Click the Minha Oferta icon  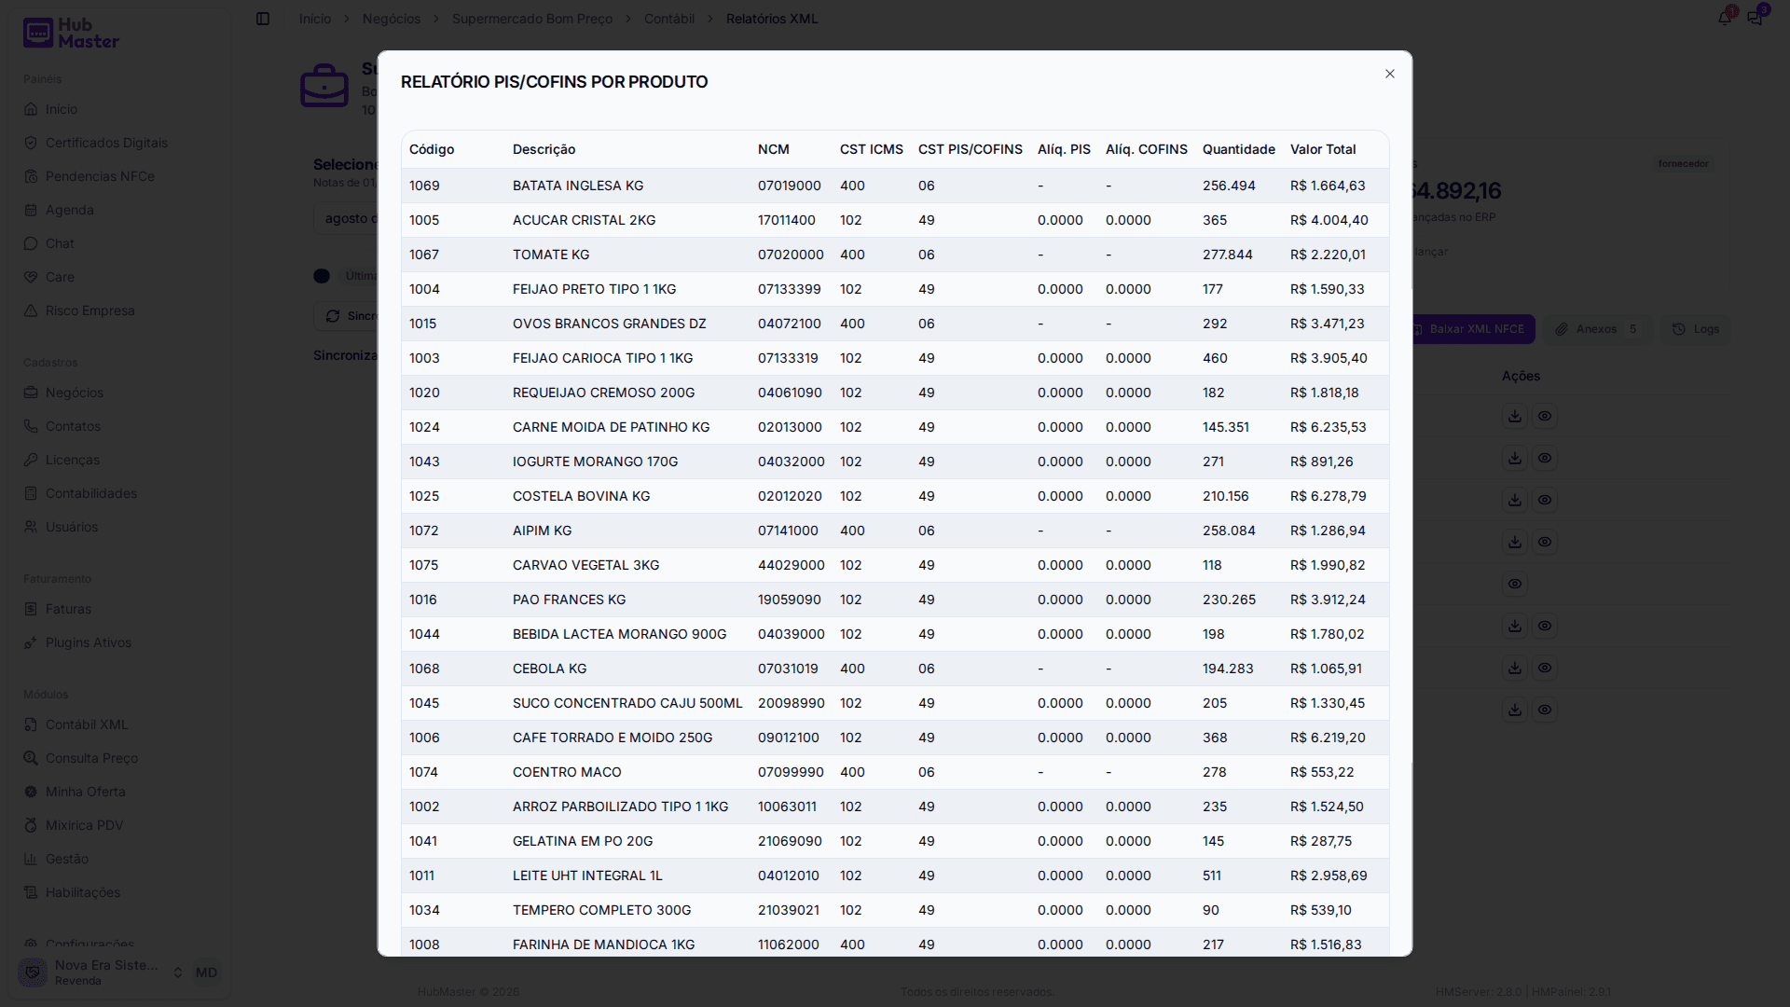coord(31,792)
